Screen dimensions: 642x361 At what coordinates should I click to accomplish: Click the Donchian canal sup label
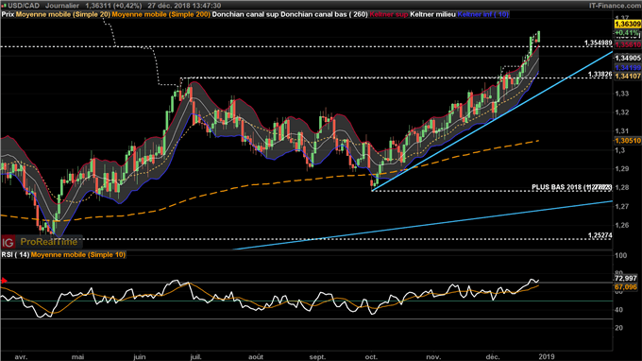click(245, 14)
